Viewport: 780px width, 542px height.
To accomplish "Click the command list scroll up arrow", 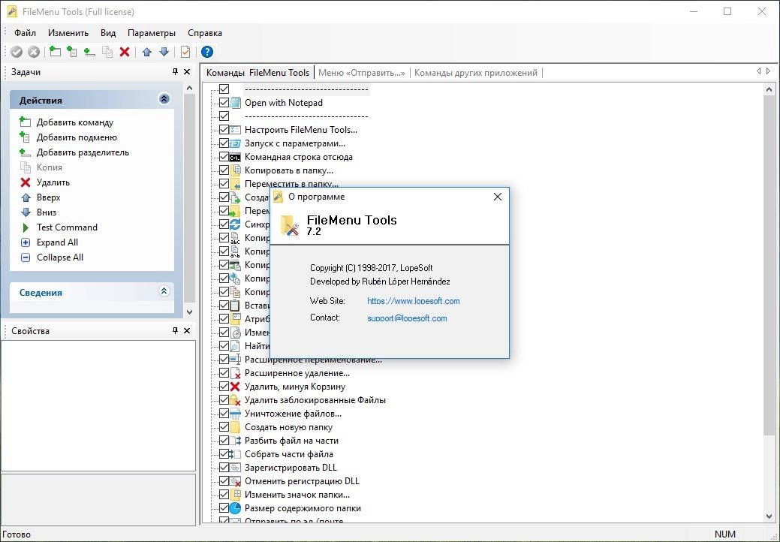I will pos(769,90).
